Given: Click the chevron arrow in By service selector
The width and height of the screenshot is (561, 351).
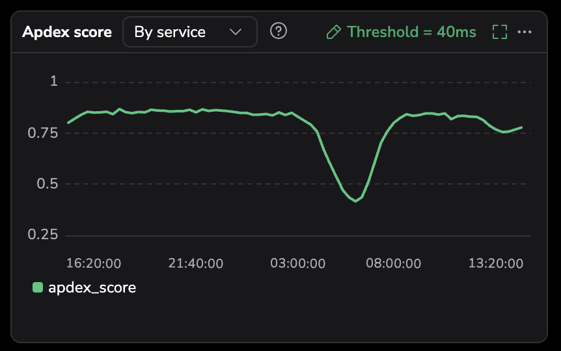Looking at the screenshot, I should tap(236, 32).
